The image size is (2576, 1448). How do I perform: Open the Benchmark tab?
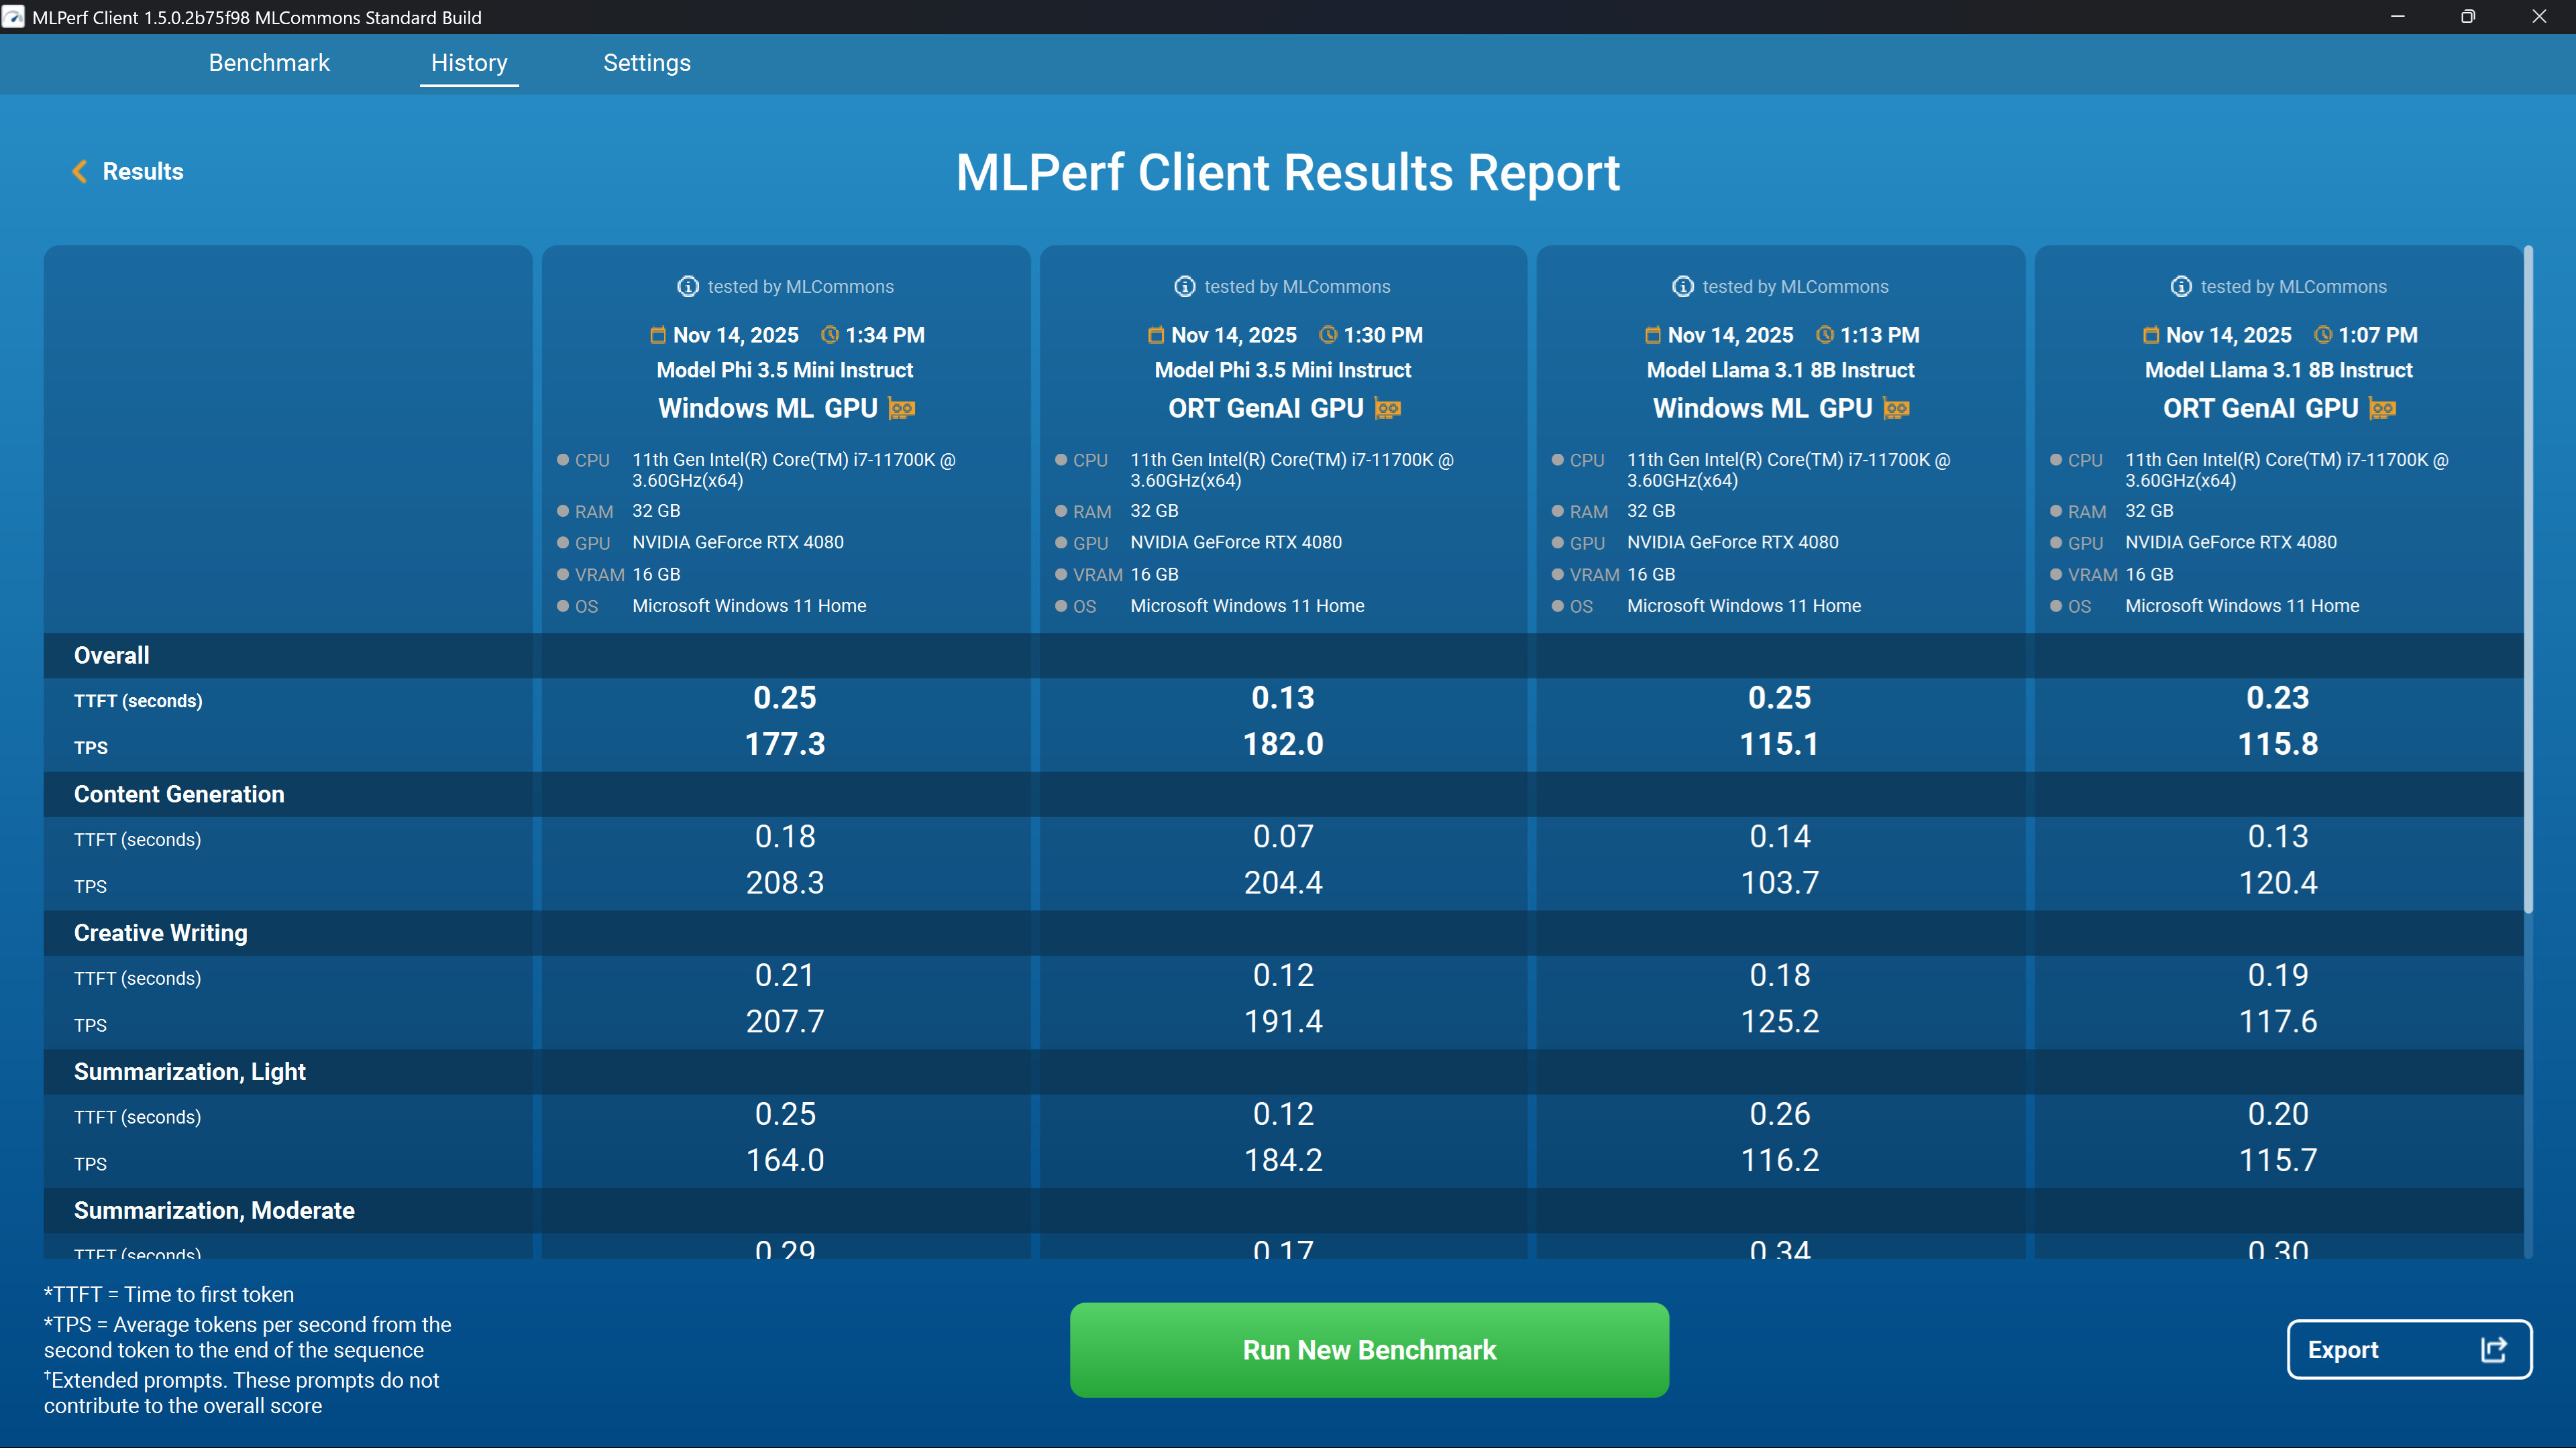click(269, 63)
